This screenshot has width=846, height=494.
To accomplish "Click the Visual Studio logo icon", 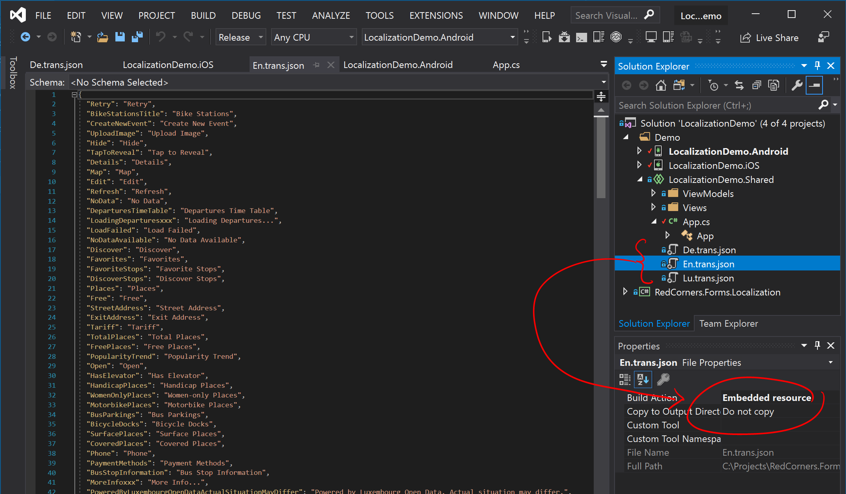I will coord(18,15).
